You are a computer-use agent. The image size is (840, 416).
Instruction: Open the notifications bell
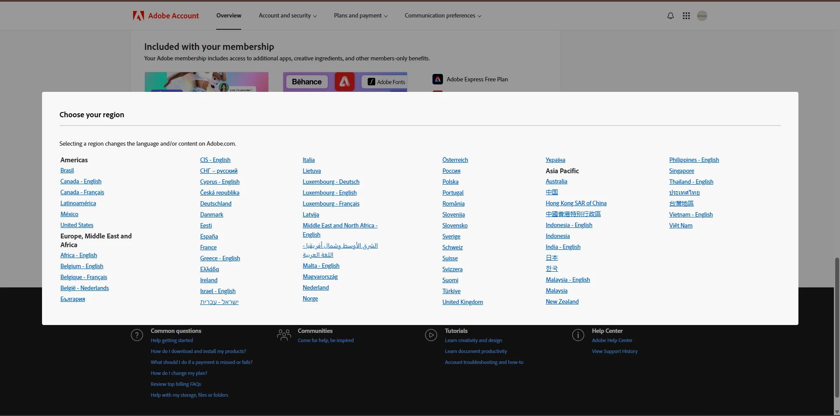coord(670,16)
